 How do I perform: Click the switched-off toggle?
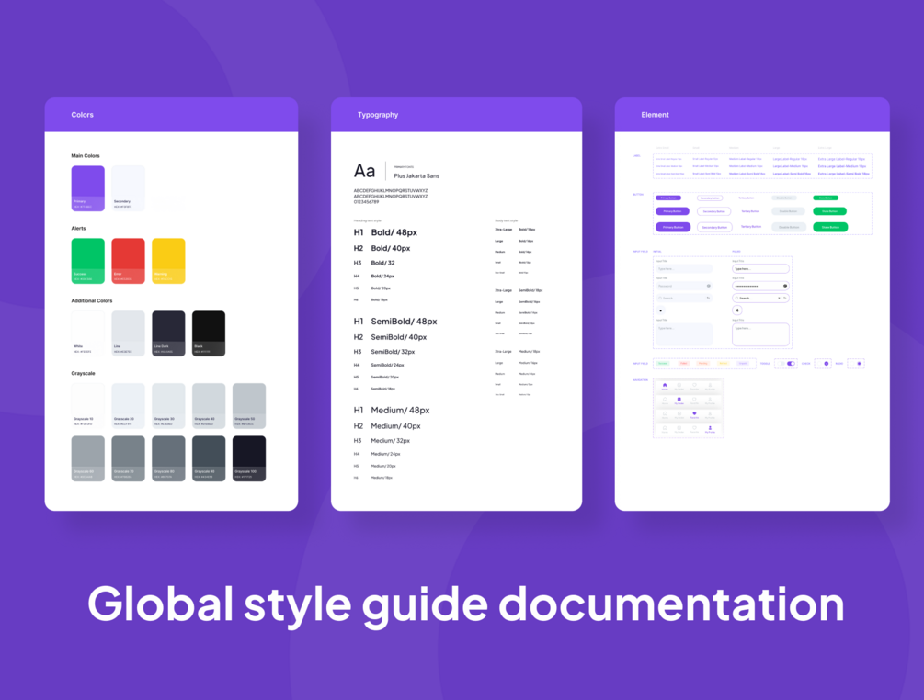[781, 363]
